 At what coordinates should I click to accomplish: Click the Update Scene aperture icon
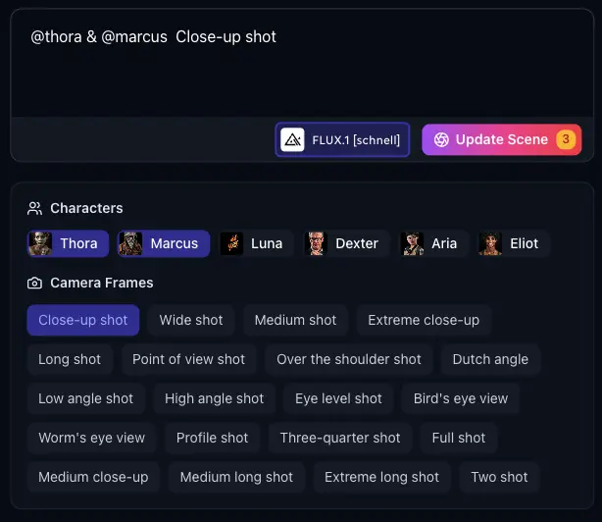click(441, 139)
